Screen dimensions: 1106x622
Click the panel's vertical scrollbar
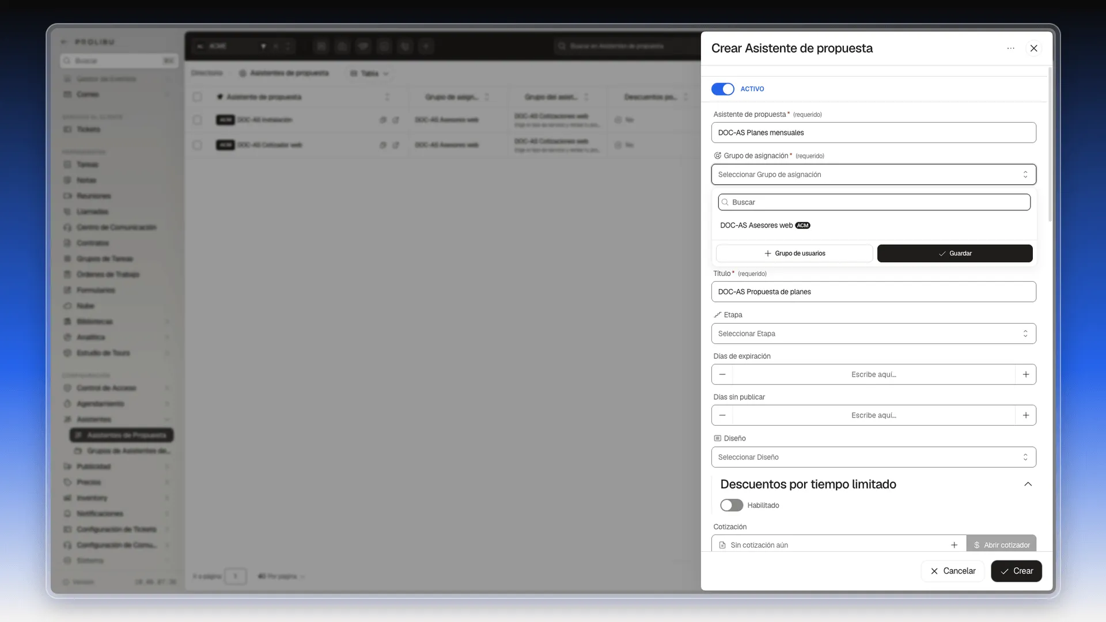tap(1050, 144)
